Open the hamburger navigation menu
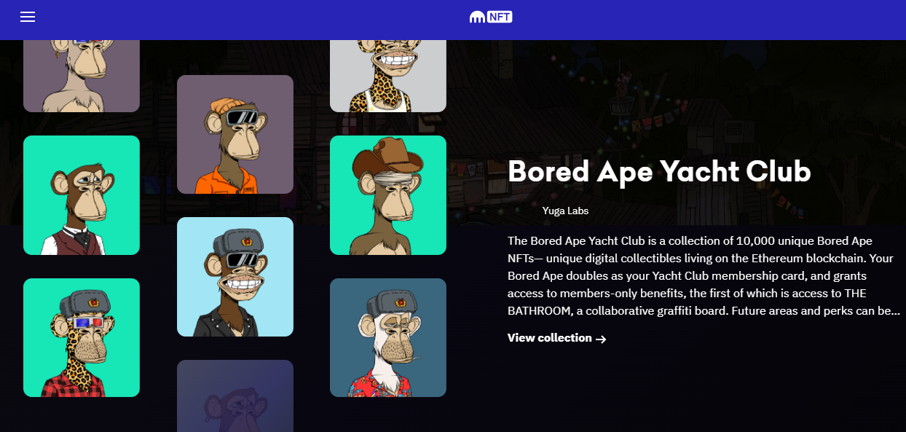This screenshot has height=432, width=906. coord(28,17)
